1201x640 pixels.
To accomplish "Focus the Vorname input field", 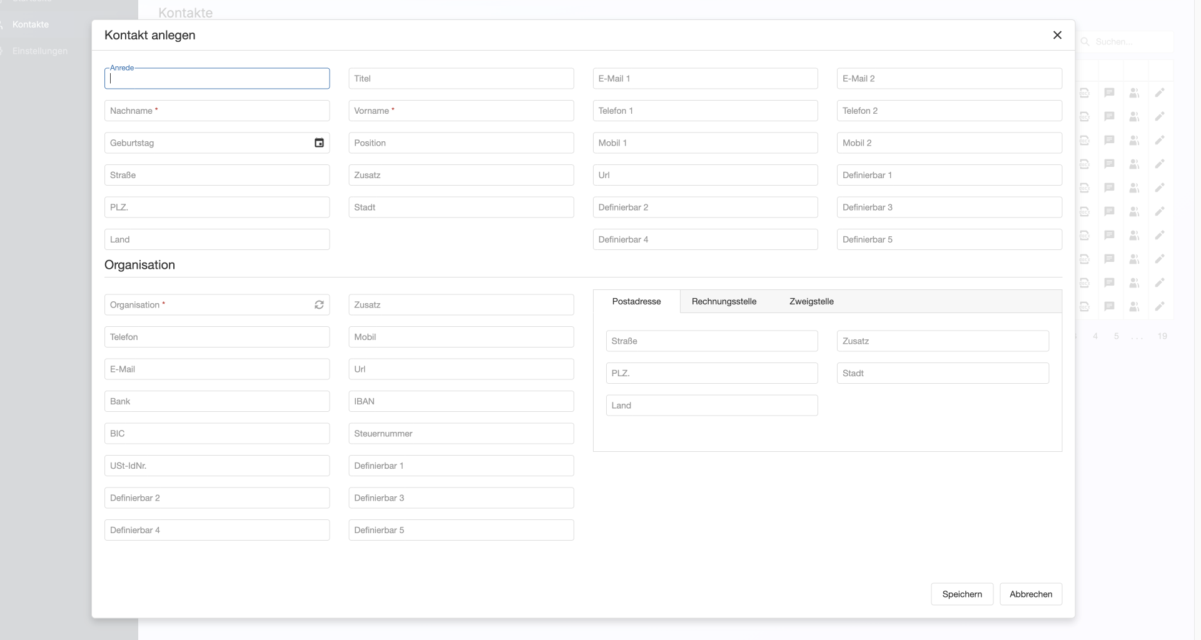I will click(461, 111).
